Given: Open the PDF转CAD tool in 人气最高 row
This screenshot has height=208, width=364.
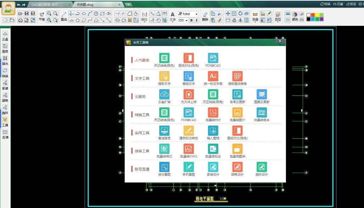Looking at the screenshot, I should [213, 60].
